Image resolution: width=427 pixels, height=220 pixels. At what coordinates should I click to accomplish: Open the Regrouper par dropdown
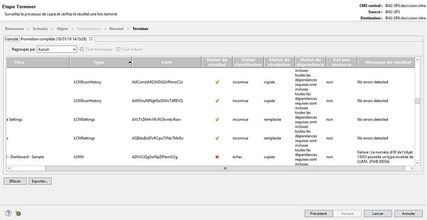click(57, 49)
